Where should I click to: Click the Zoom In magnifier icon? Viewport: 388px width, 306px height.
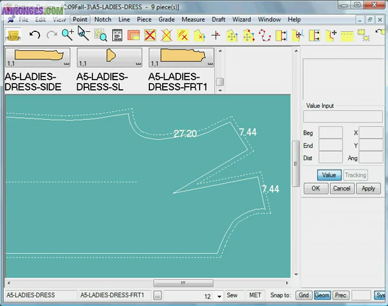coord(67,36)
